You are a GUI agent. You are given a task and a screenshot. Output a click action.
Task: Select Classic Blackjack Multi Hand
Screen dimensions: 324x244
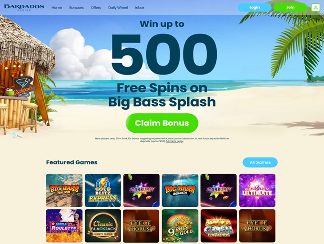(103, 226)
